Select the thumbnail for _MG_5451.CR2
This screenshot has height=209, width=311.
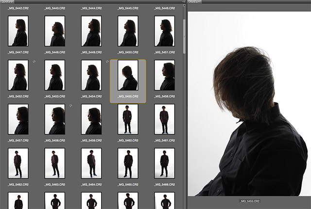coord(164,31)
